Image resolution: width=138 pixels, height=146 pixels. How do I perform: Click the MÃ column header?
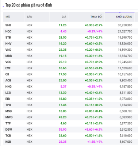(x=8, y=17)
